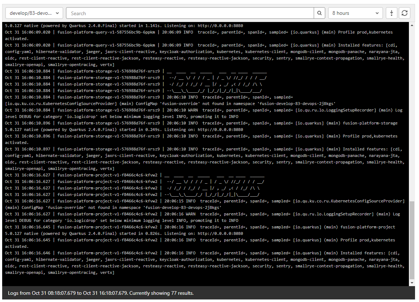Refresh the log output

(x=405, y=13)
